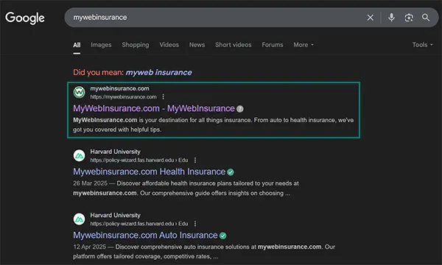442x265 pixels.
Task: Click grey badge icon after MyWebInsurance title
Action: [240, 109]
